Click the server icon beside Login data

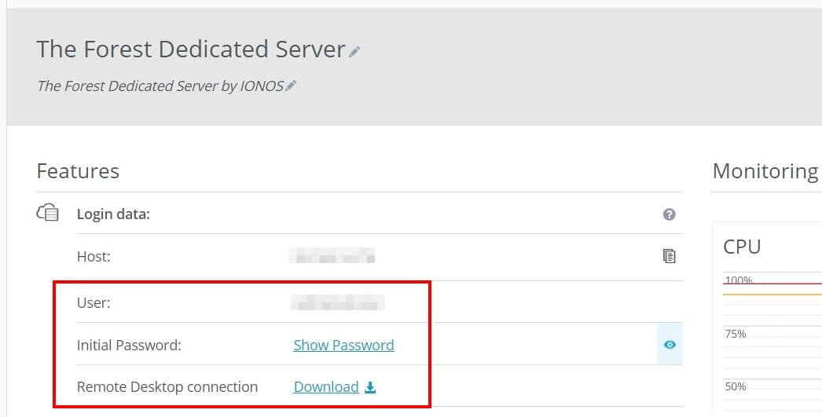48,213
